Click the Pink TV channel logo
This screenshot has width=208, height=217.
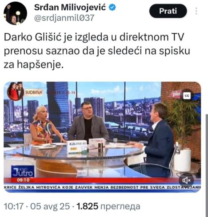(176, 94)
